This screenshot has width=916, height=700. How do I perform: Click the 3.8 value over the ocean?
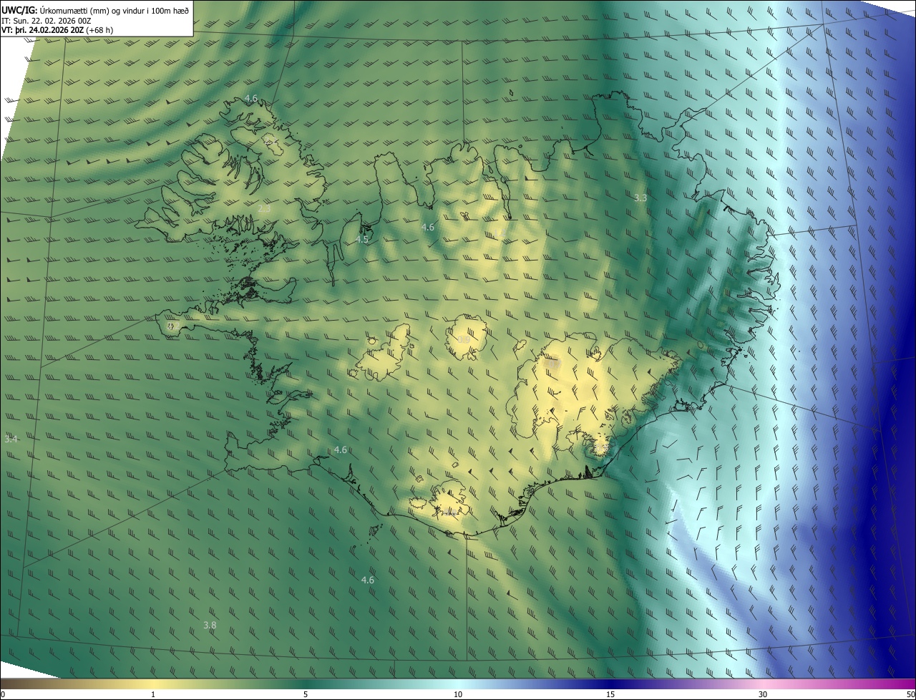pyautogui.click(x=210, y=625)
